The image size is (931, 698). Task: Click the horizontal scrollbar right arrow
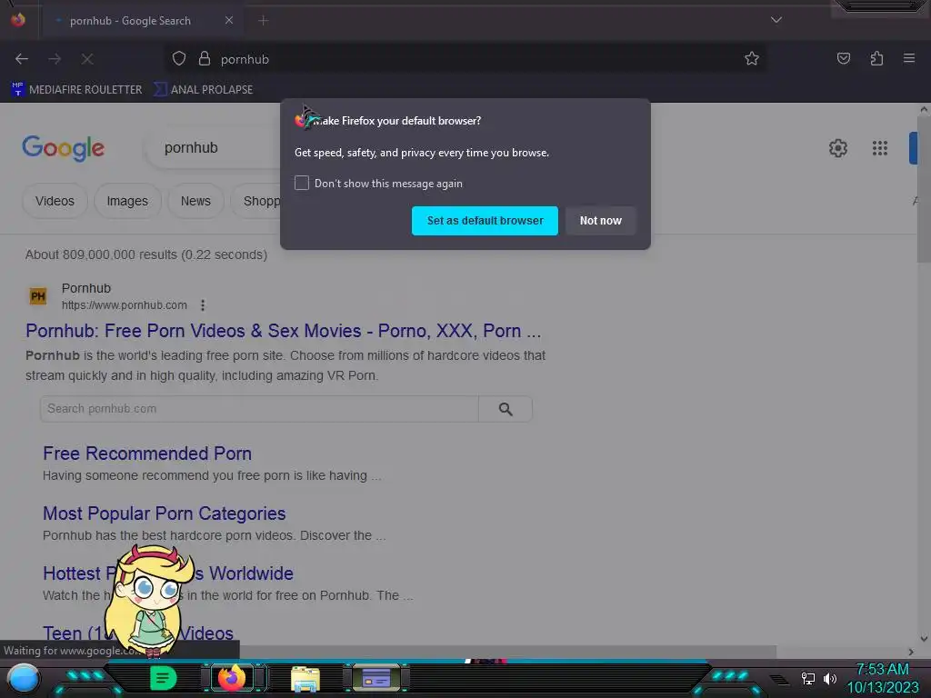(911, 652)
